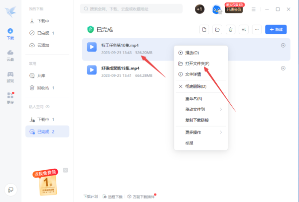Click the green shield lock icon
Screen dimensions: 299x202
click(x=90, y=29)
